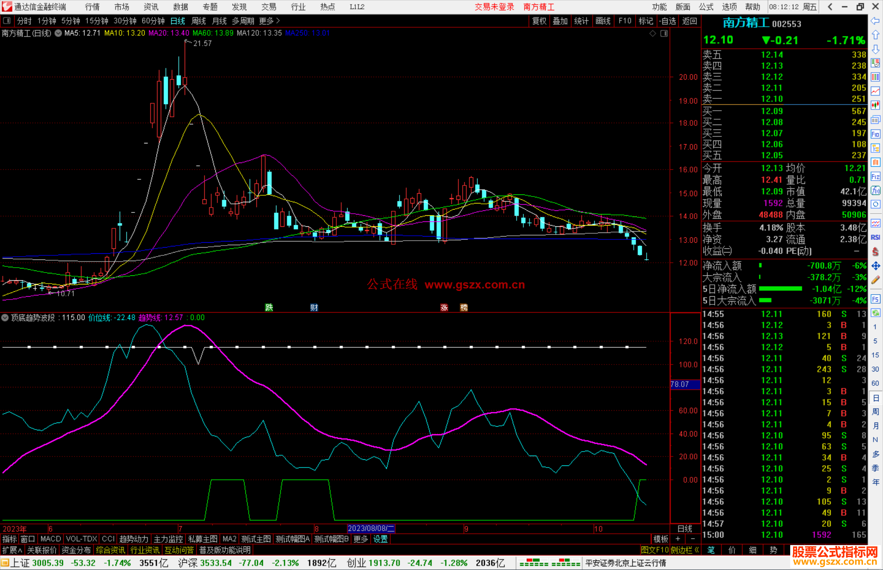The image size is (883, 570).
Task: Click the f(x) formula sidebar icon
Action: coord(875,191)
